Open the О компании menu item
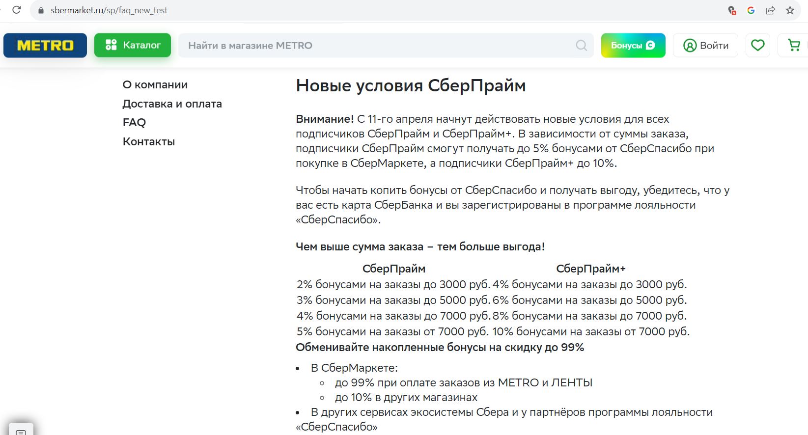 pos(155,84)
